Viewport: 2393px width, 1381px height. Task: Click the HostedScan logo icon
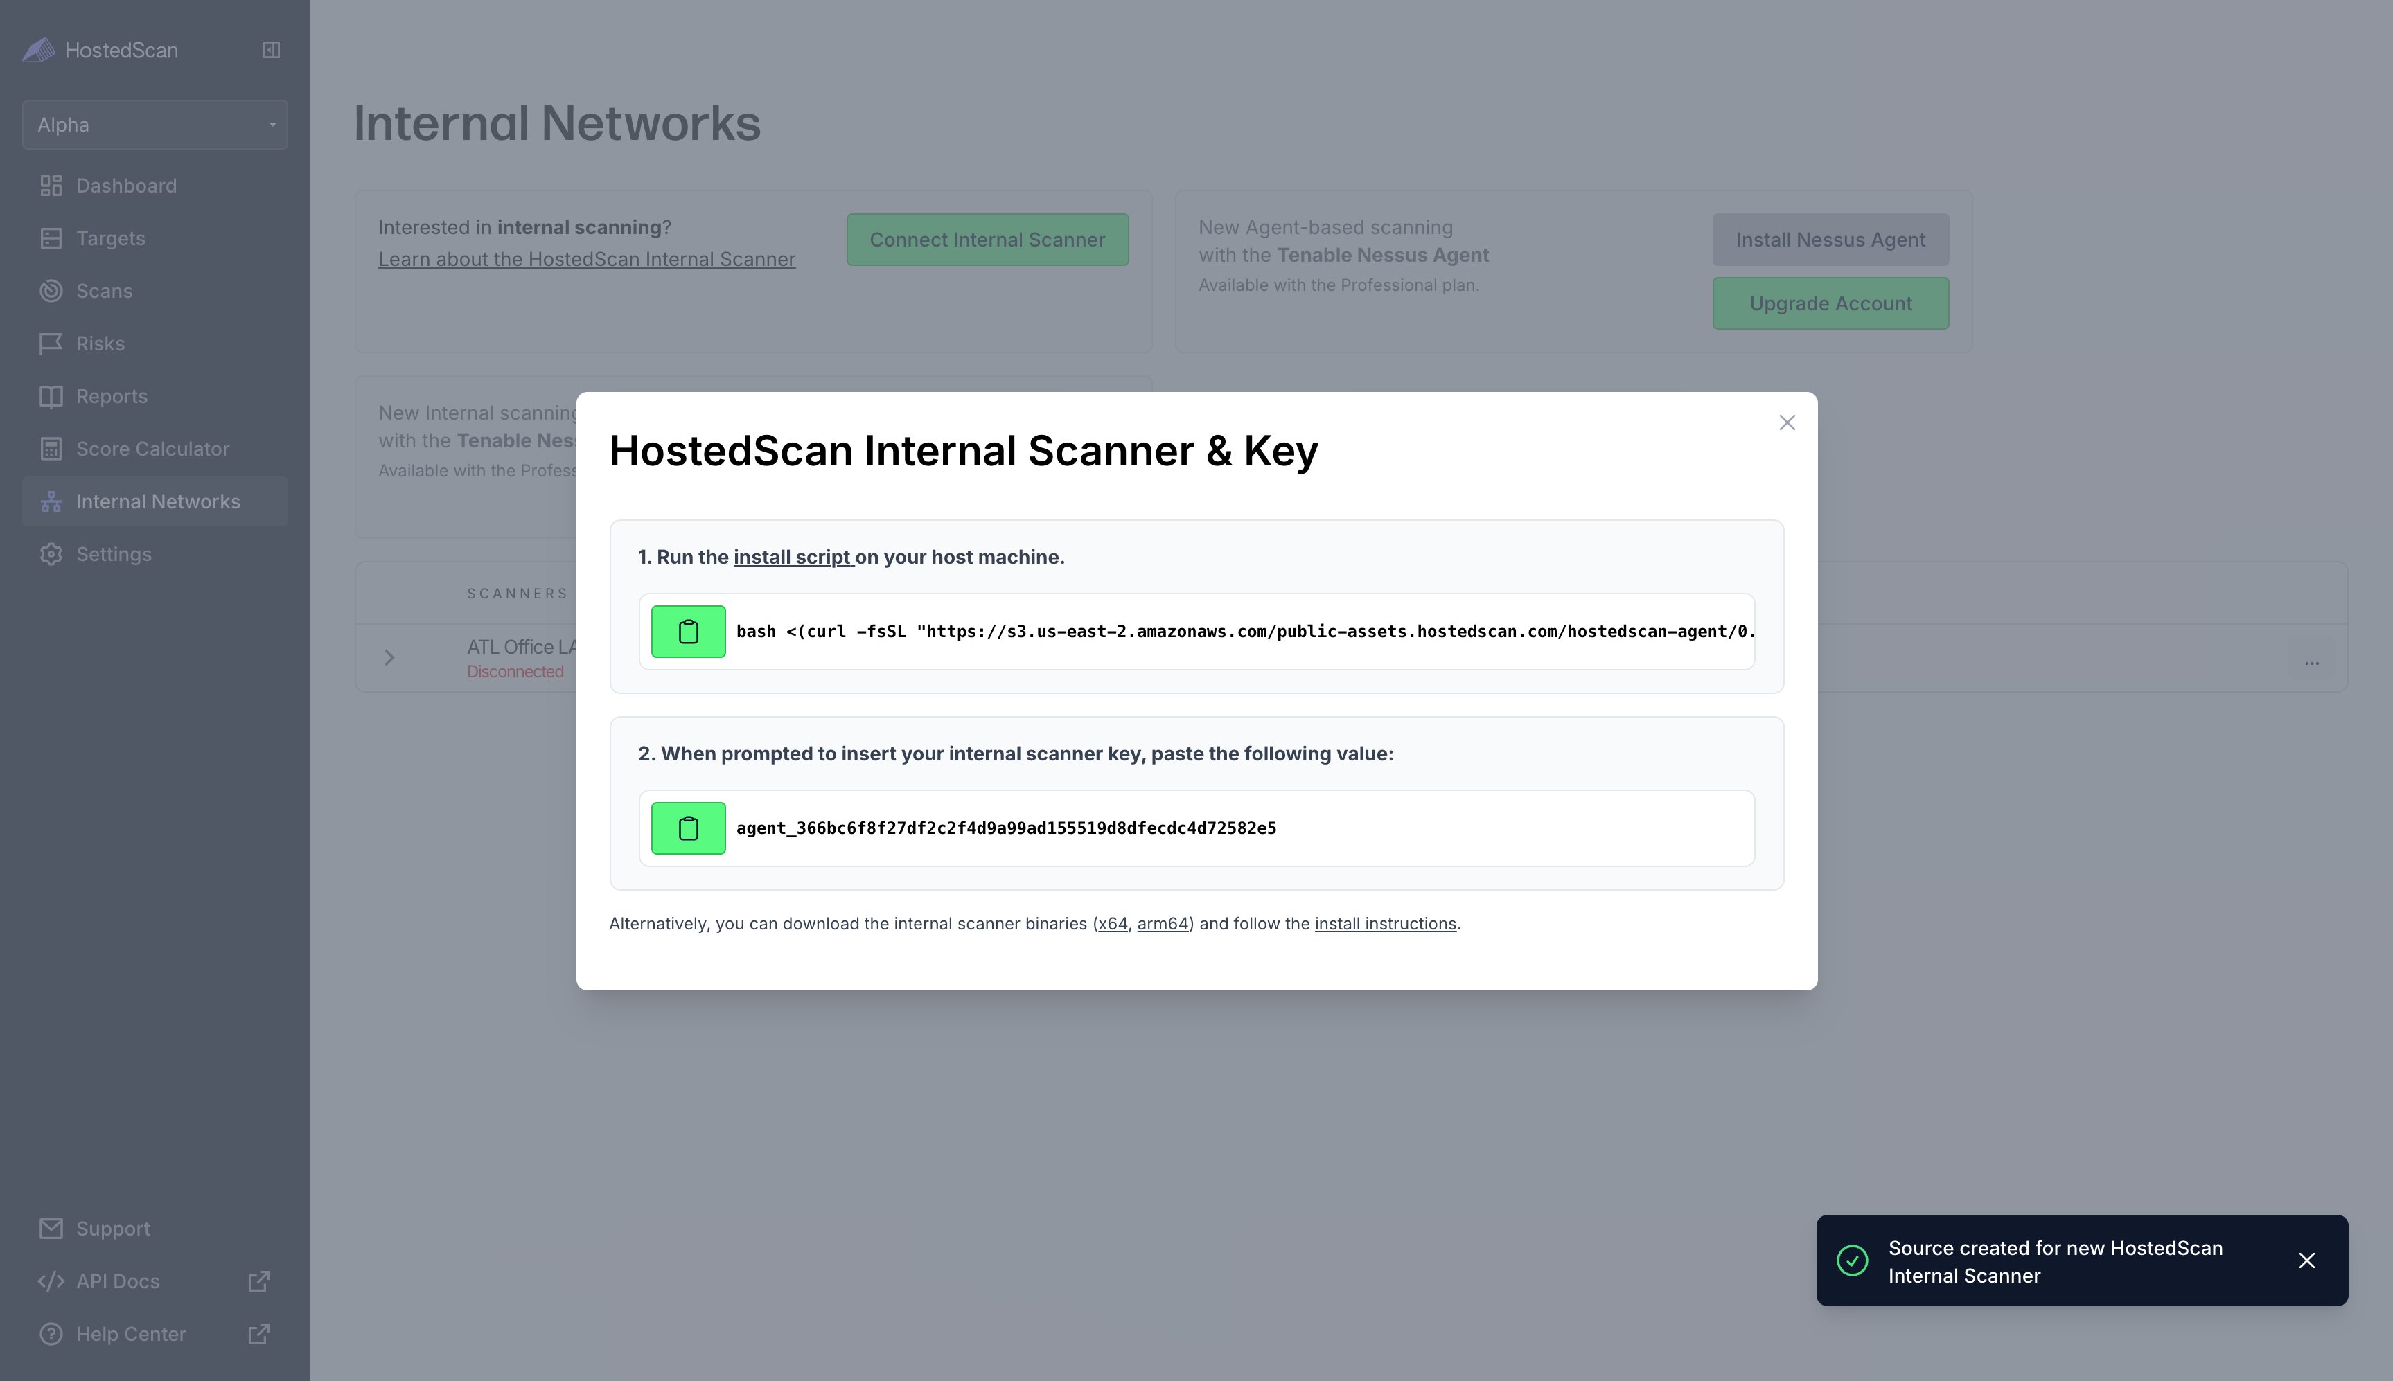click(x=39, y=51)
